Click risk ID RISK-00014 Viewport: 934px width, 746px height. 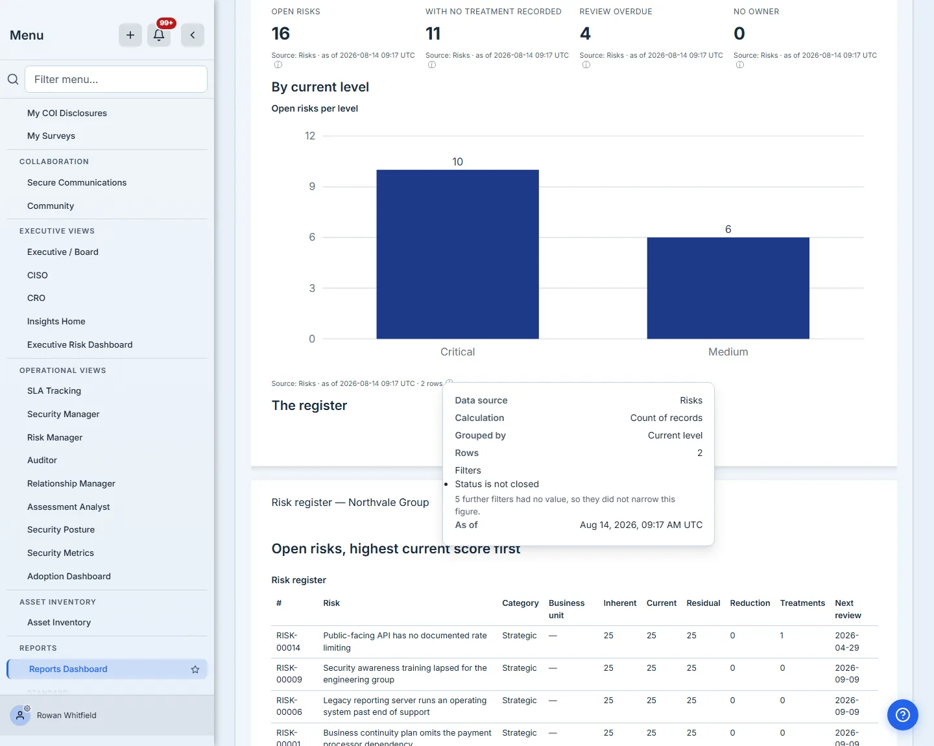coord(289,642)
